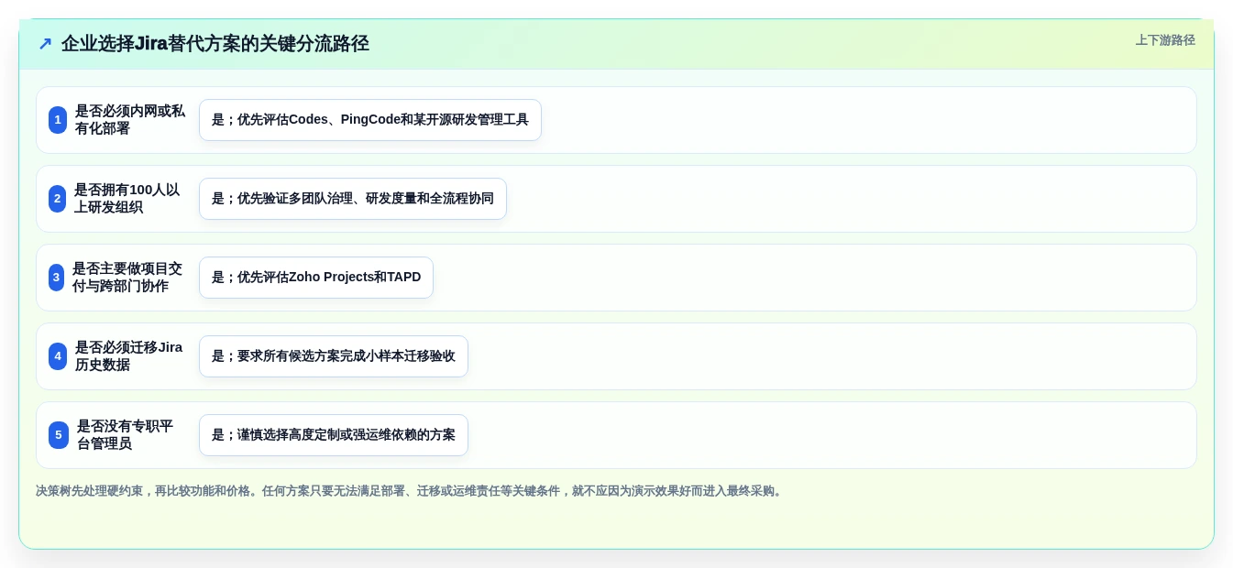This screenshot has height=568, width=1233.
Task: Click the step number 2 badge
Action: pos(57,199)
